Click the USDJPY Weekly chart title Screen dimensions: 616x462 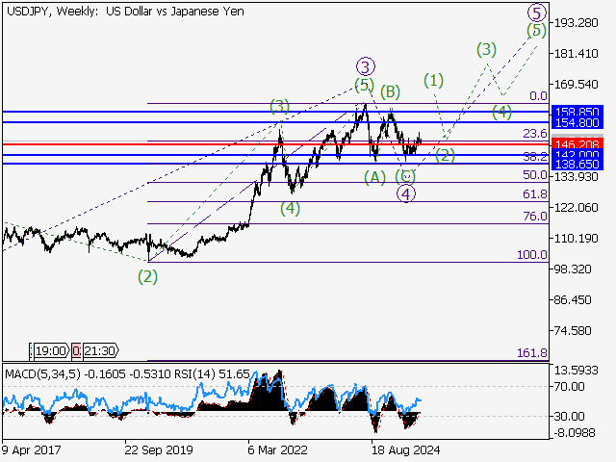pyautogui.click(x=123, y=11)
